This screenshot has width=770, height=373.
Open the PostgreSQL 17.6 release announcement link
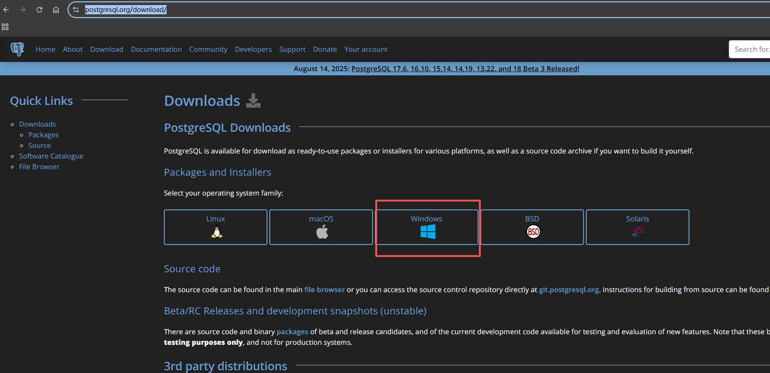pos(465,69)
